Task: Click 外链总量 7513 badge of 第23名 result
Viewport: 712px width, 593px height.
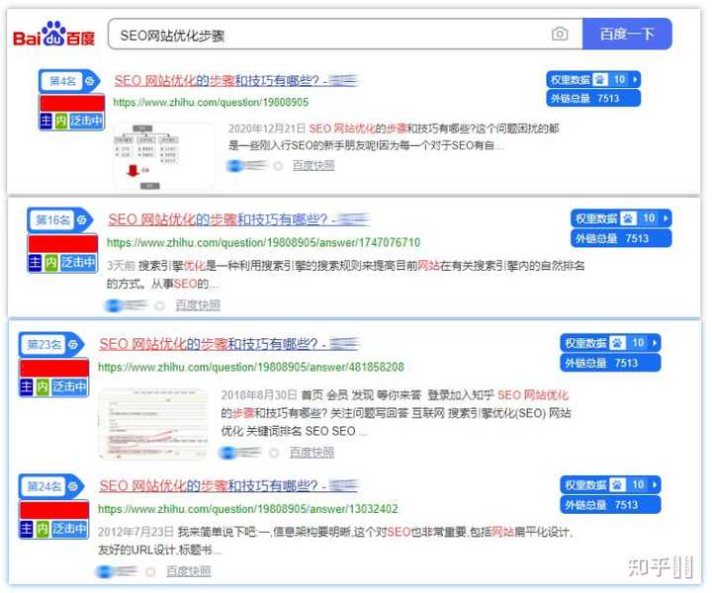Action: [610, 363]
